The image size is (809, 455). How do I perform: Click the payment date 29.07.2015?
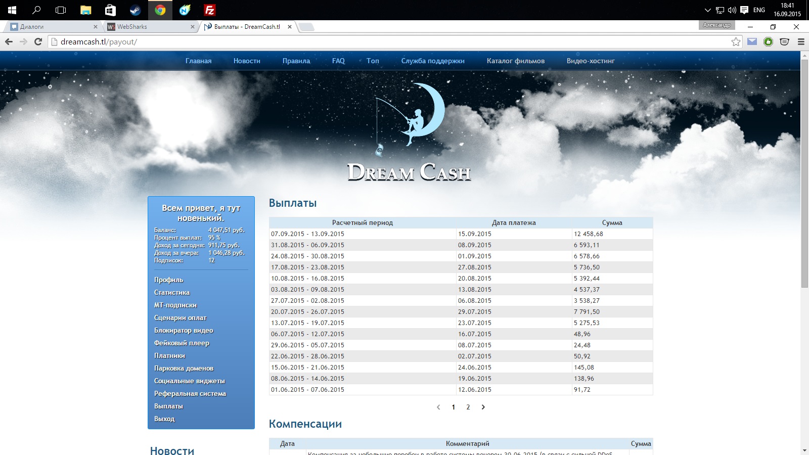(x=475, y=312)
